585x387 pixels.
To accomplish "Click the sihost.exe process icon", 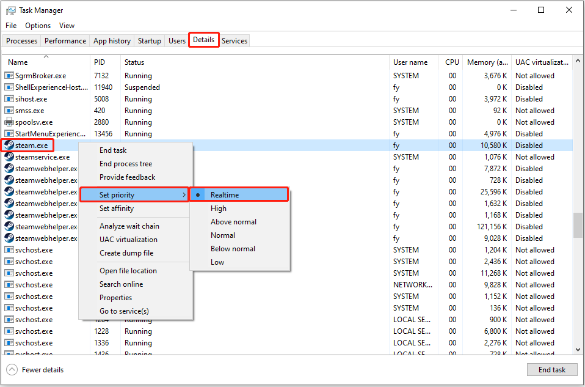I will [x=9, y=99].
